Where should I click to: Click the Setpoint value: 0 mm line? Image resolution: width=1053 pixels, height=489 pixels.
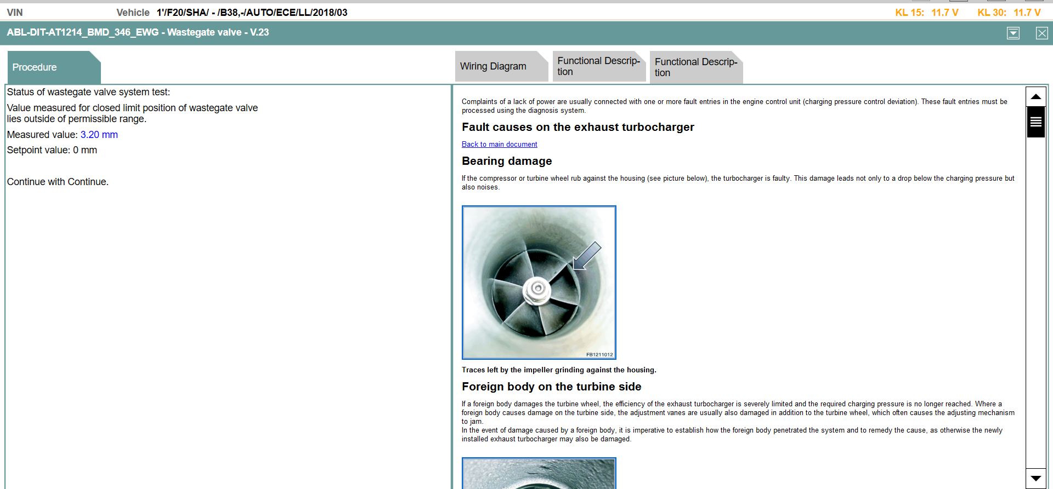tap(52, 150)
